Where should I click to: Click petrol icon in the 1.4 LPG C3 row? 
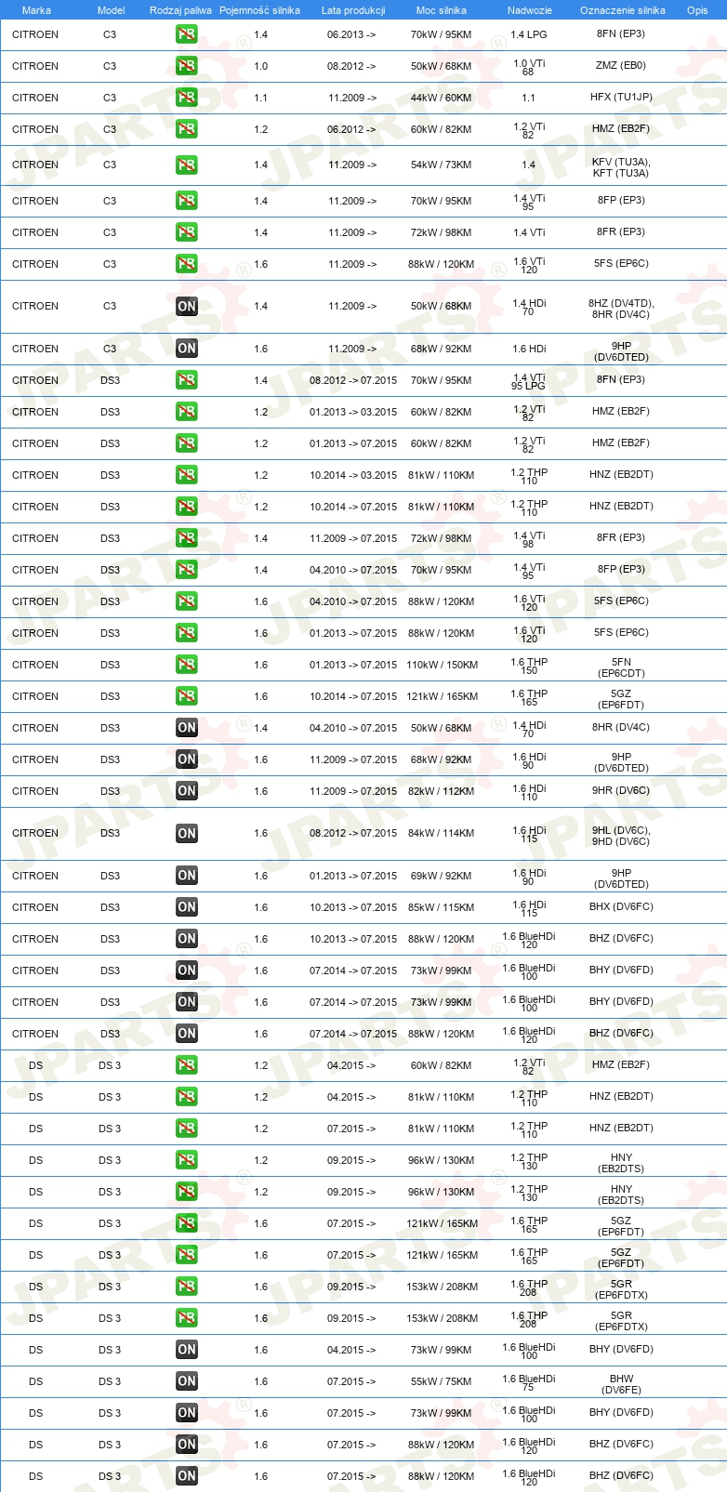pos(187,34)
